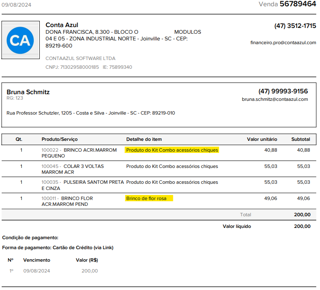The height and width of the screenshot is (290, 320).
Task: Click unit value 49,06
Action: 271,198
